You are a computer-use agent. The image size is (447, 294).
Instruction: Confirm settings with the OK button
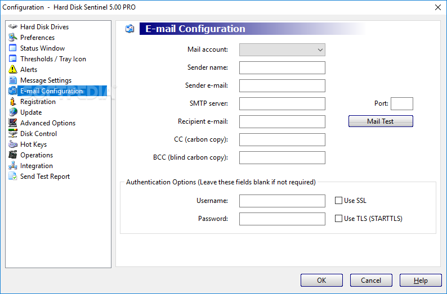pos(321,281)
